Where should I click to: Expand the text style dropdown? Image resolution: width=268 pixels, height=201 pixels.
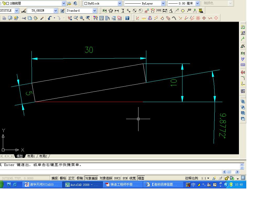(16, 10)
